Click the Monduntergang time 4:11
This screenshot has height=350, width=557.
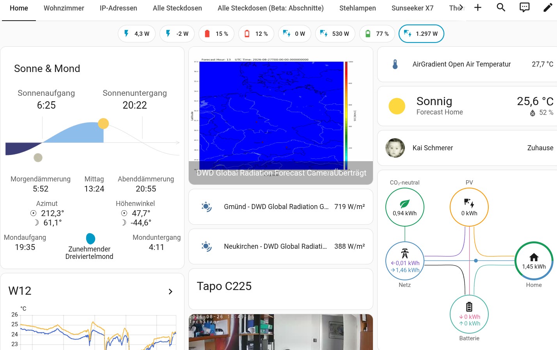tap(156, 247)
